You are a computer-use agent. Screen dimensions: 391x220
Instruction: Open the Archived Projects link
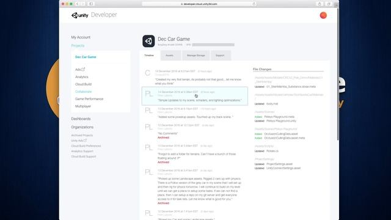tap(82, 135)
